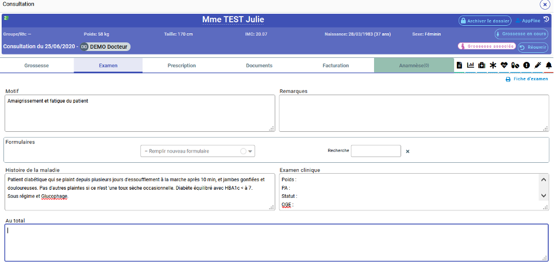Viewport: 554px width, 266px height.
Task: Open the syringe vaccination icon
Action: click(537, 65)
